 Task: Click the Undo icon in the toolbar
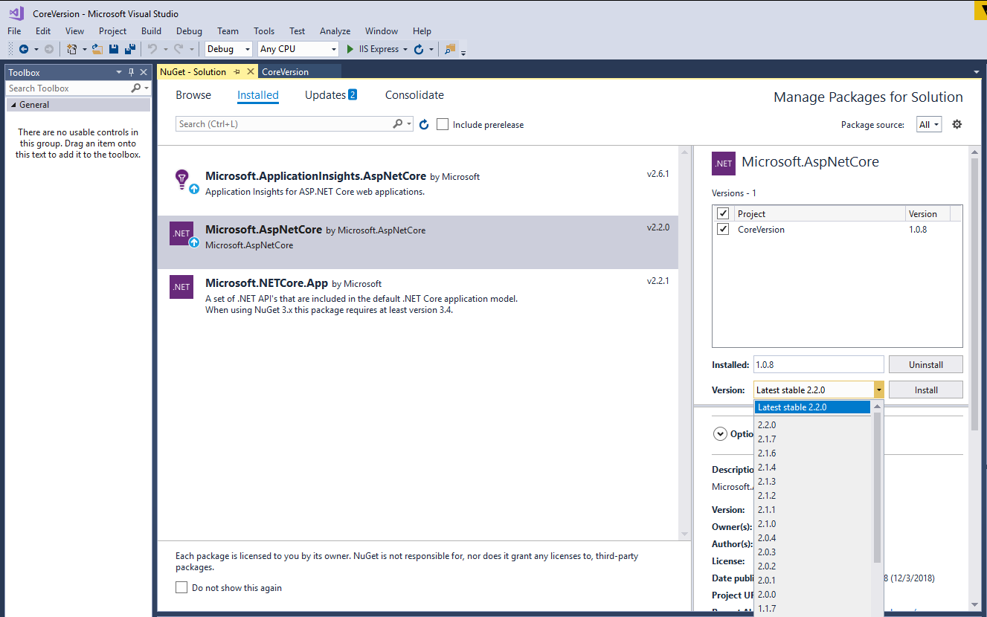pos(154,49)
